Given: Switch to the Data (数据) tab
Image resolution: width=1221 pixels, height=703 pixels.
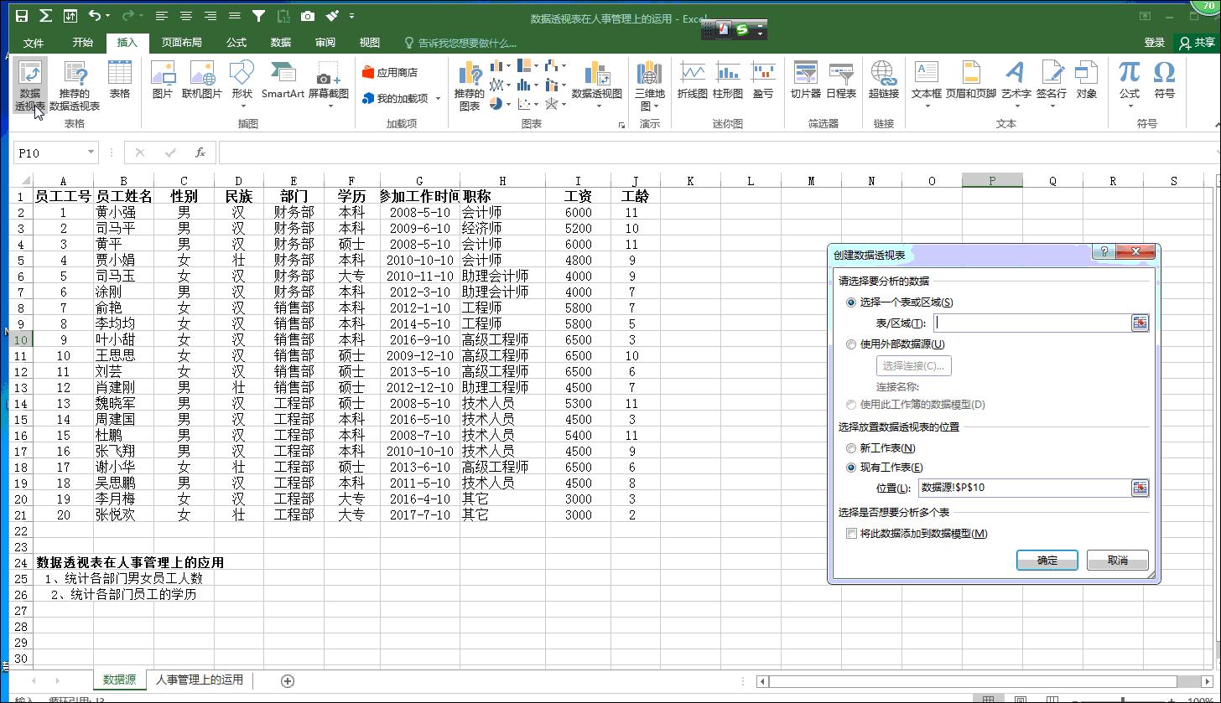Looking at the screenshot, I should [x=281, y=43].
